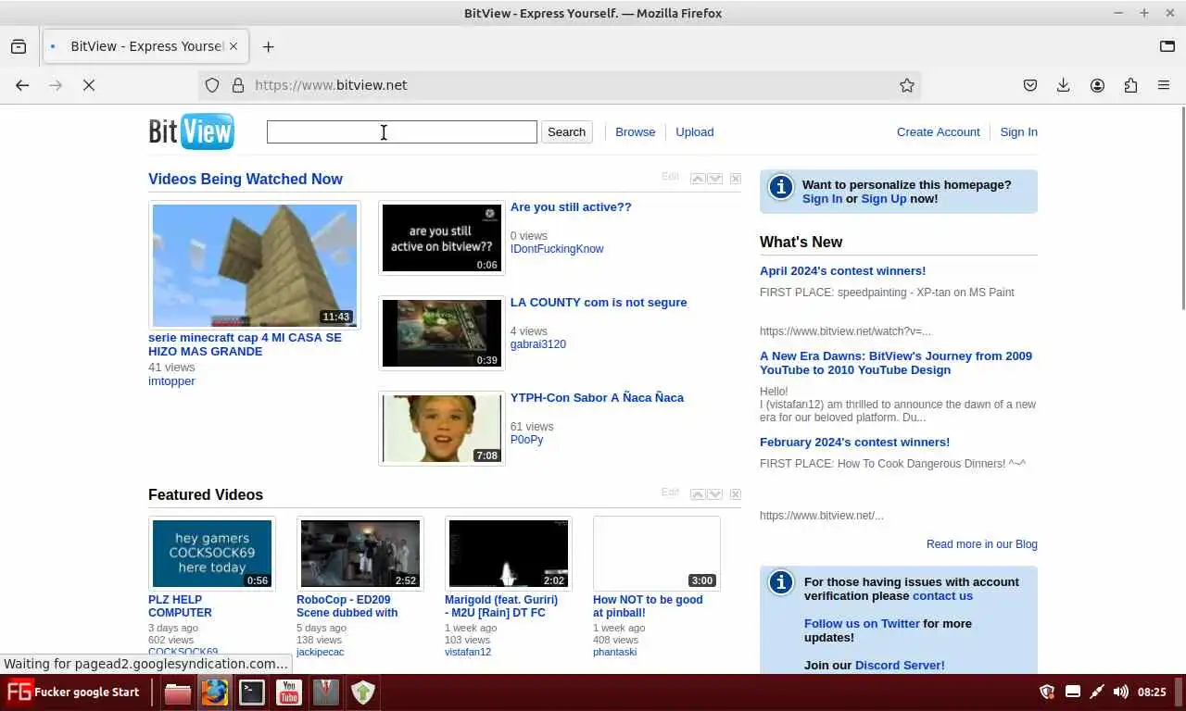Click the page vertical scrollbar
Viewport: 1186px width, 711px height.
point(1181,208)
